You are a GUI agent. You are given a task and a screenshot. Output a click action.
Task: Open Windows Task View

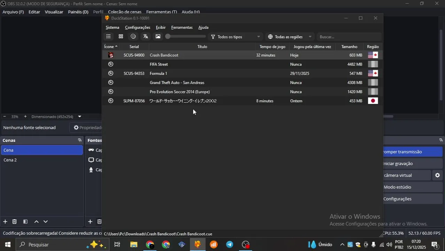coord(117,244)
